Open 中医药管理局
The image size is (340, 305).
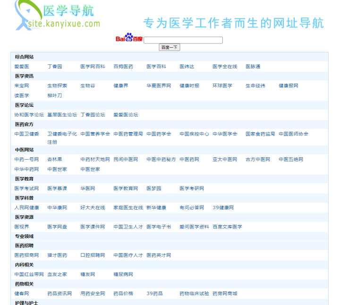(128, 134)
